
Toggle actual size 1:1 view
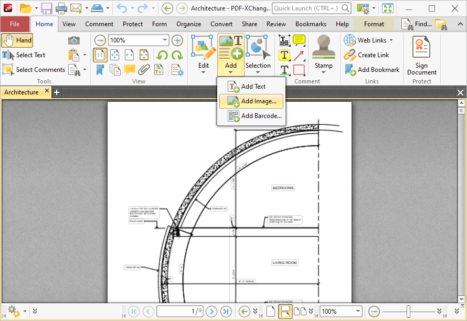point(101,55)
